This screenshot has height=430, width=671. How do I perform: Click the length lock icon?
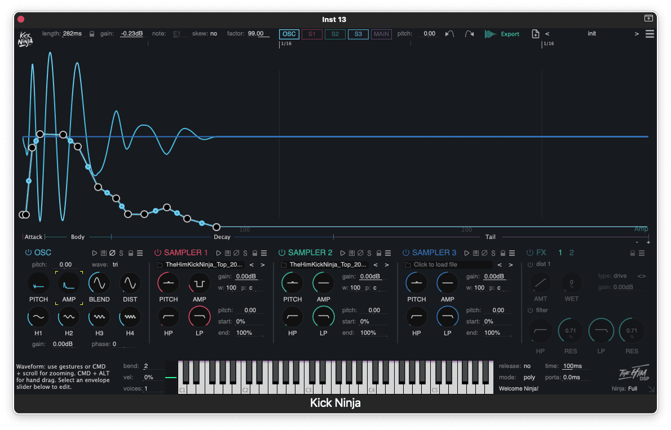[x=91, y=34]
